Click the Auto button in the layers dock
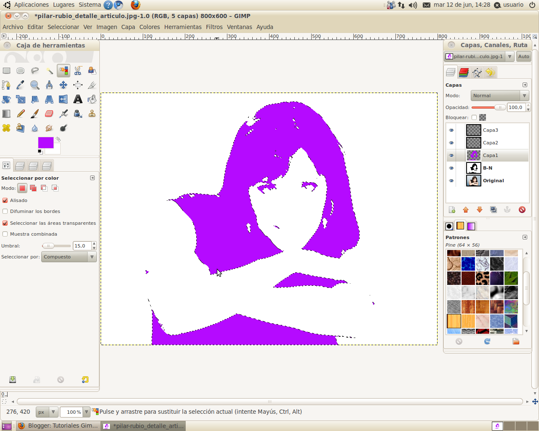Image resolution: width=539 pixels, height=431 pixels. pos(523,56)
